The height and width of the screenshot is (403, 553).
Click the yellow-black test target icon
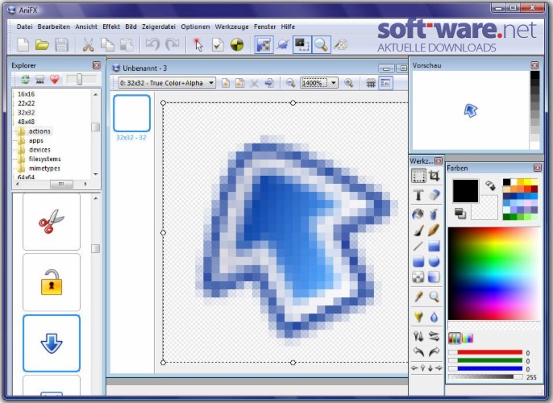pos(237,45)
